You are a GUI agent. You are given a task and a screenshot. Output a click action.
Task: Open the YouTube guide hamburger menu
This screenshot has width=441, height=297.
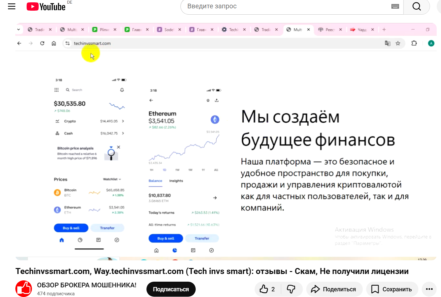coord(12,6)
